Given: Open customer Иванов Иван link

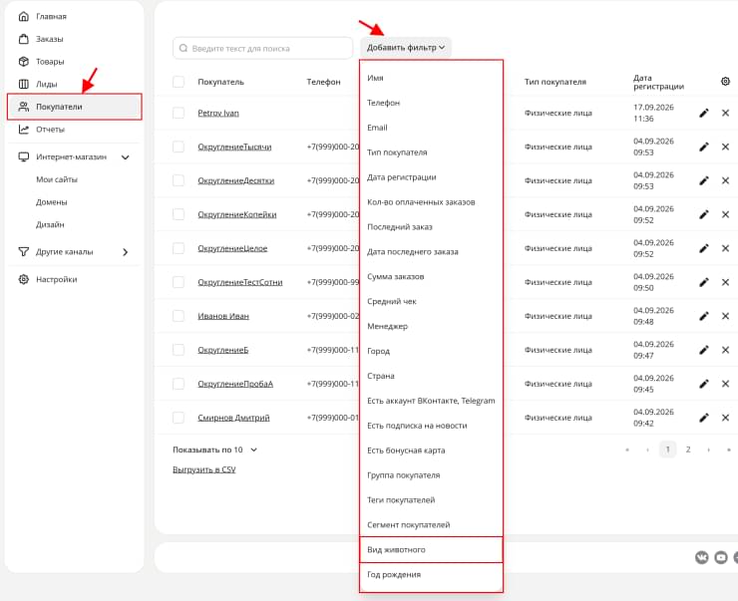Looking at the screenshot, I should (223, 316).
